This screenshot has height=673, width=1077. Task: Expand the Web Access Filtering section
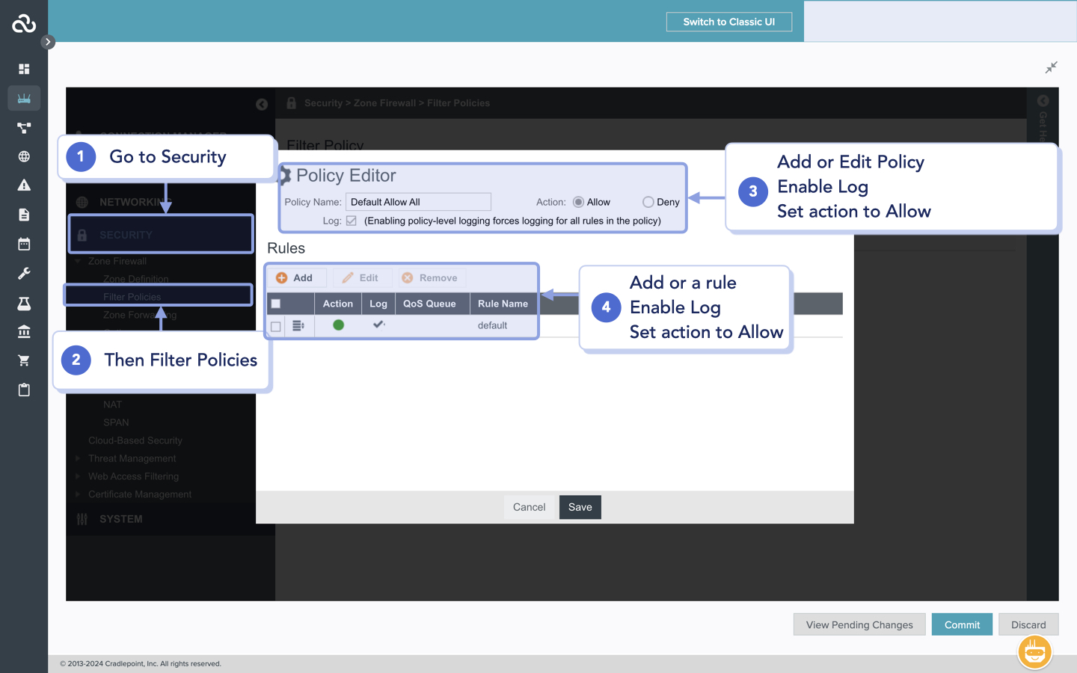click(x=78, y=476)
